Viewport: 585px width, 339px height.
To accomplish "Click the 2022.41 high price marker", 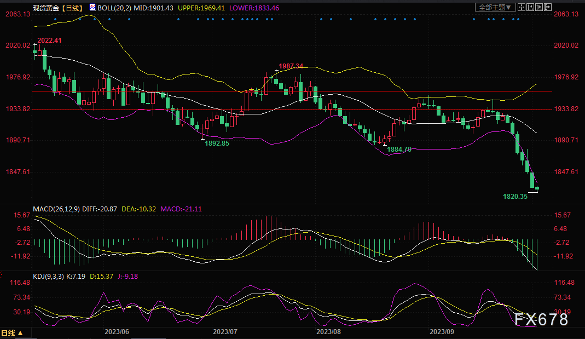I will pyautogui.click(x=50, y=41).
